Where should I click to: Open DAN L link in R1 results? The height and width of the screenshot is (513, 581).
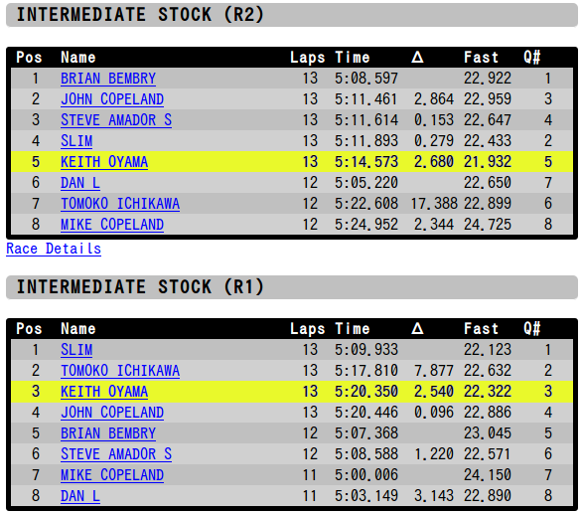[x=80, y=496]
